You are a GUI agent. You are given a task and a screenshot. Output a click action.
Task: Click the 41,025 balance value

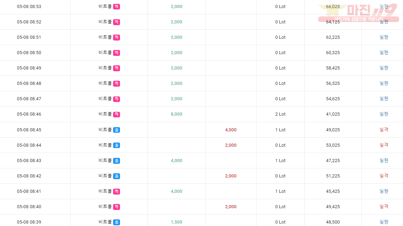[x=333, y=114]
